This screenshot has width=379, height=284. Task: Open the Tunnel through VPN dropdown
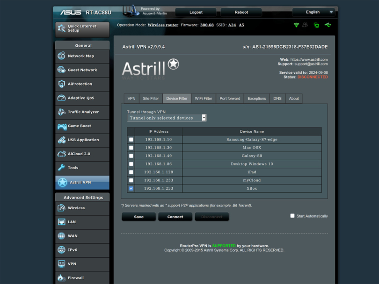coord(203,118)
